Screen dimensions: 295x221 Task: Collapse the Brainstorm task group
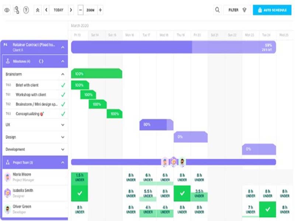[63, 74]
